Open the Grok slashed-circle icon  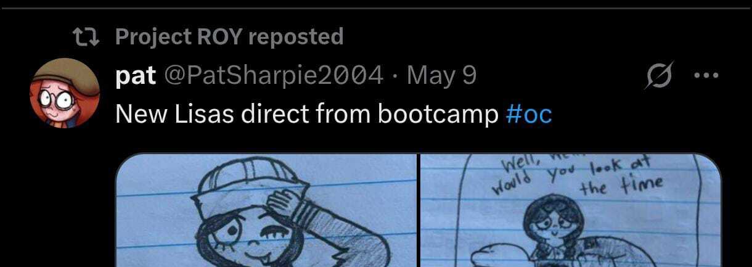tap(659, 76)
